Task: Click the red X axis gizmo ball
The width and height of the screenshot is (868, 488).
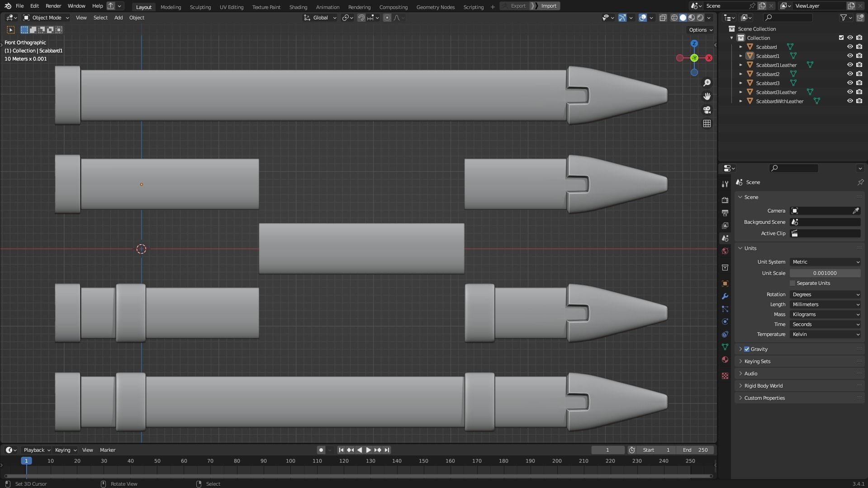Action: [x=708, y=58]
